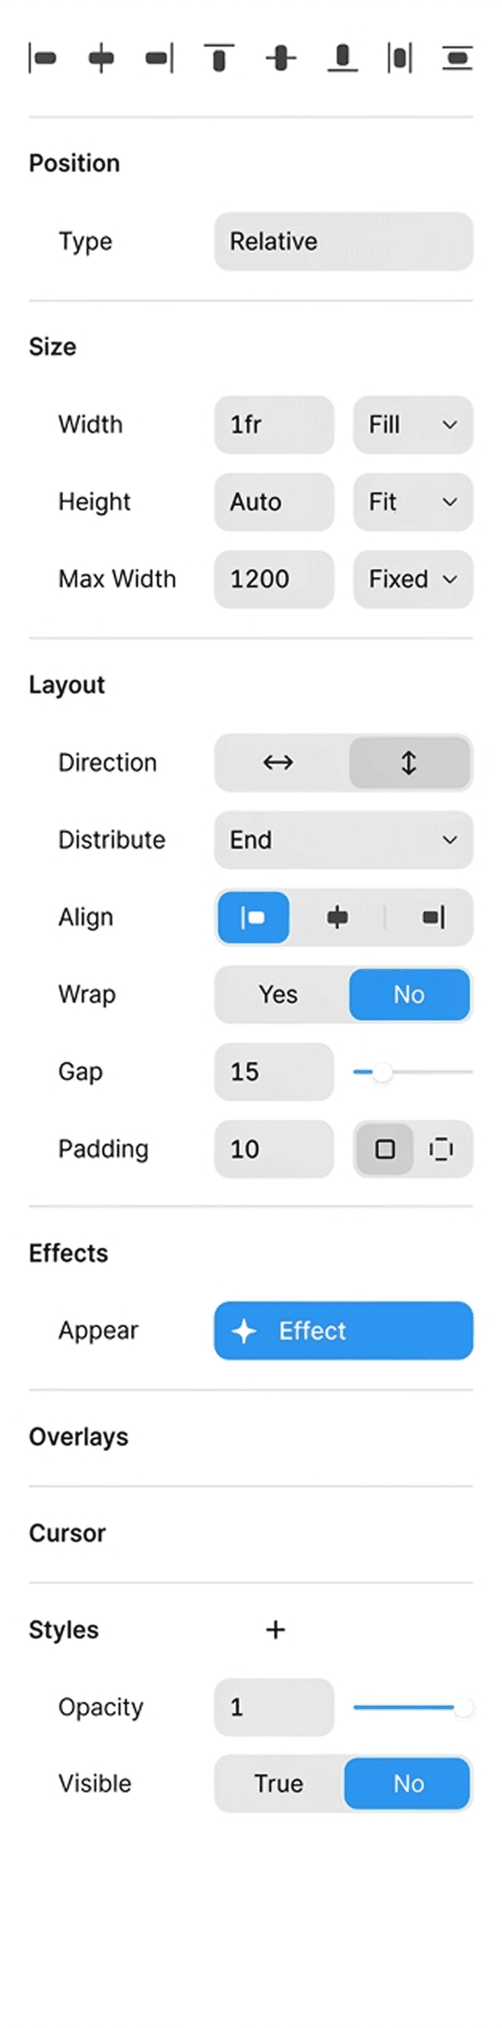
Task: Click the align vertical centers icon
Action: point(281,58)
